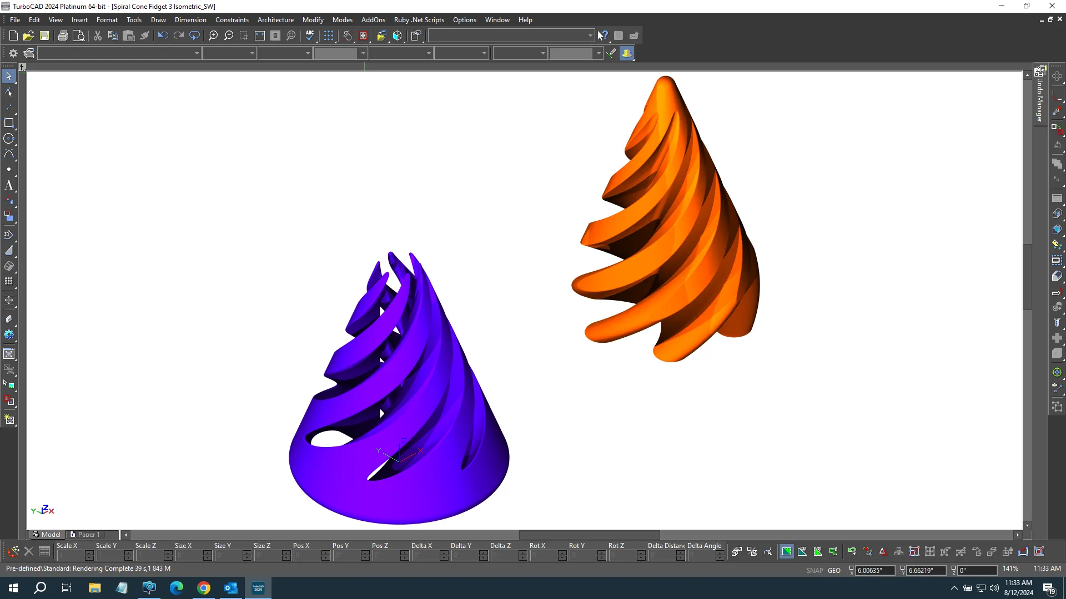Click the 141% zoom level indicator
This screenshot has width=1066, height=599.
(1010, 568)
